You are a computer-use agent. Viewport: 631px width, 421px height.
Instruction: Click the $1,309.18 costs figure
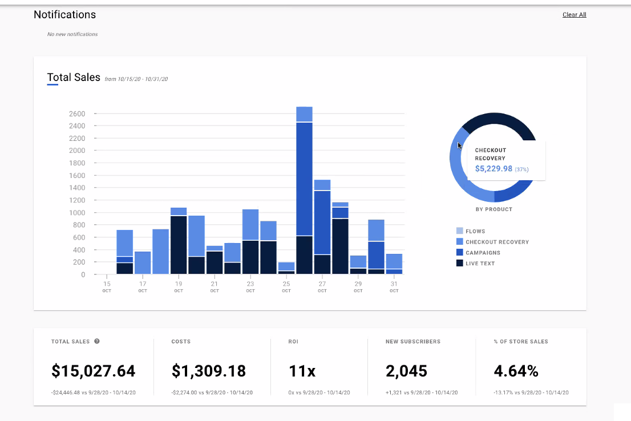click(x=209, y=371)
